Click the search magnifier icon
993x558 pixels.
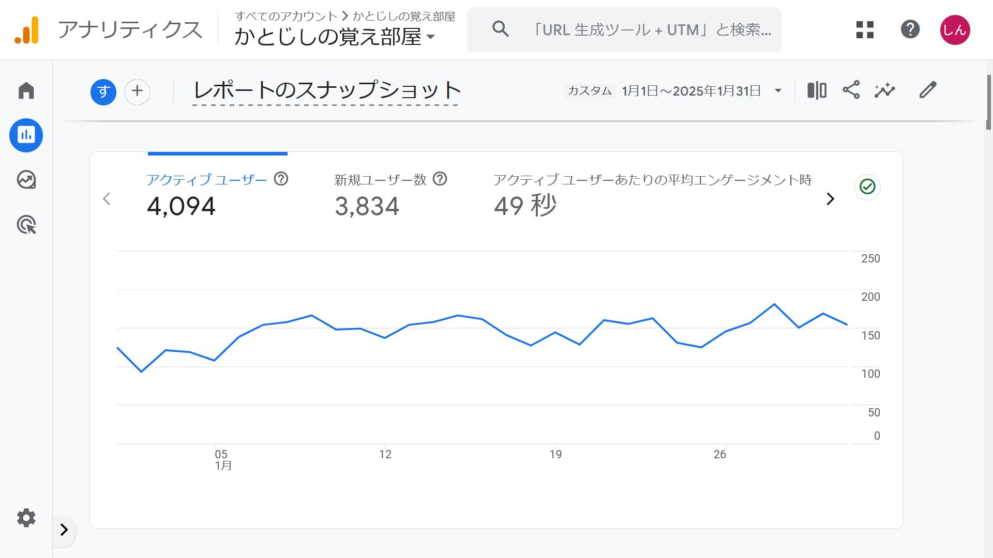500,29
